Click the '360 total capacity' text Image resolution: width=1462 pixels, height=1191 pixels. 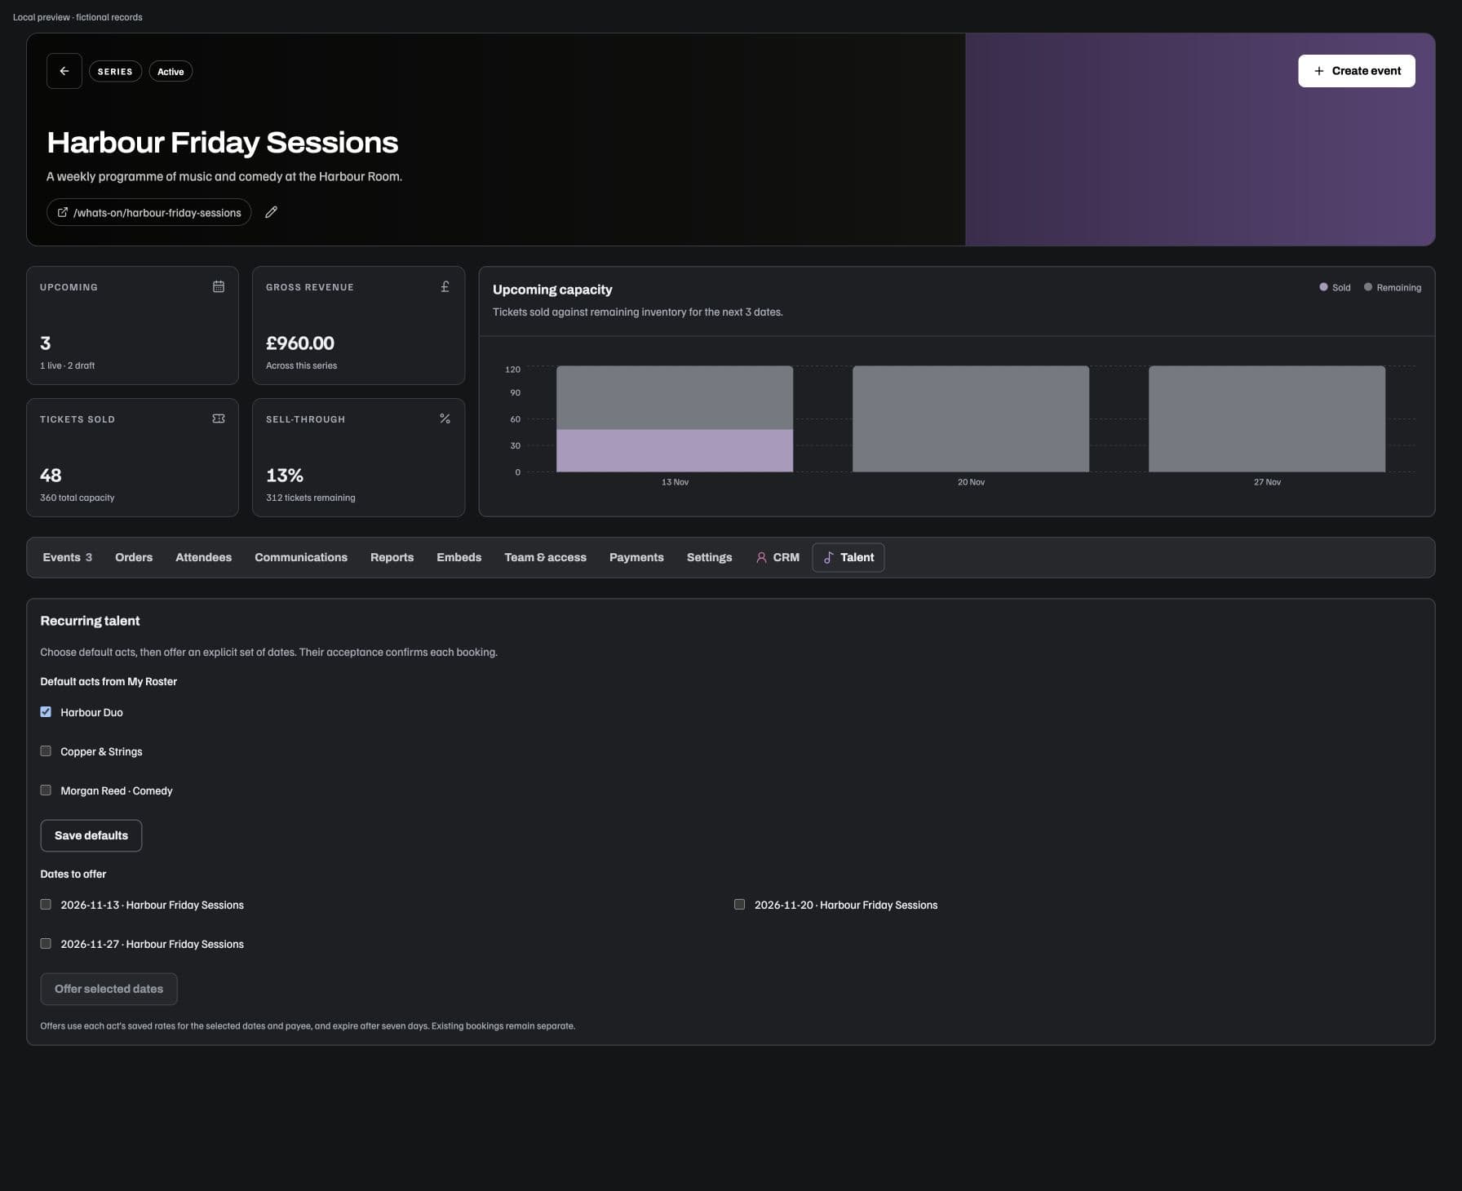[x=78, y=498]
